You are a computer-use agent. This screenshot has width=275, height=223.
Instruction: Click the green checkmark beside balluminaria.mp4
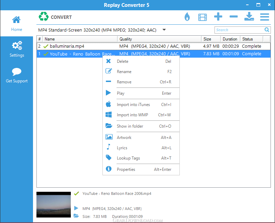pyautogui.click(x=46, y=46)
